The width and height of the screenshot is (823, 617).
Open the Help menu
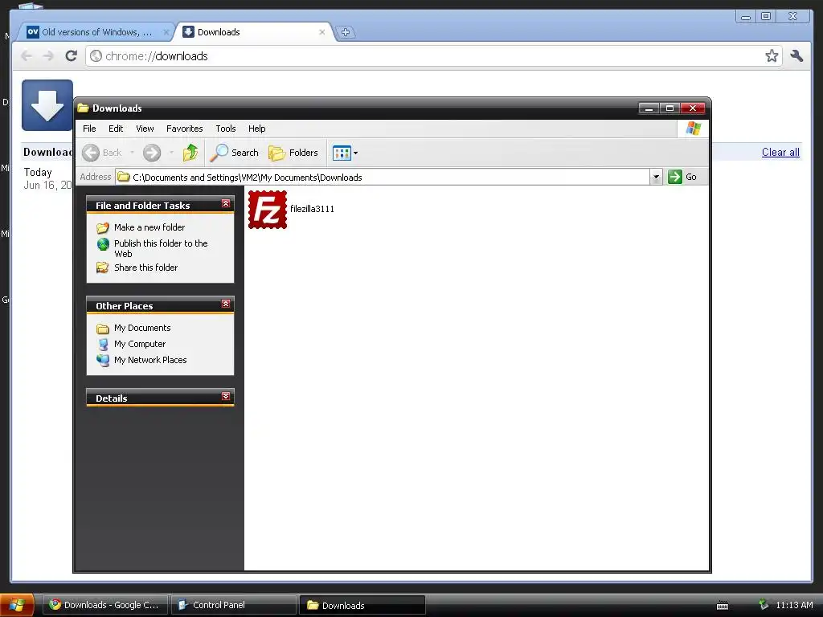pyautogui.click(x=256, y=129)
